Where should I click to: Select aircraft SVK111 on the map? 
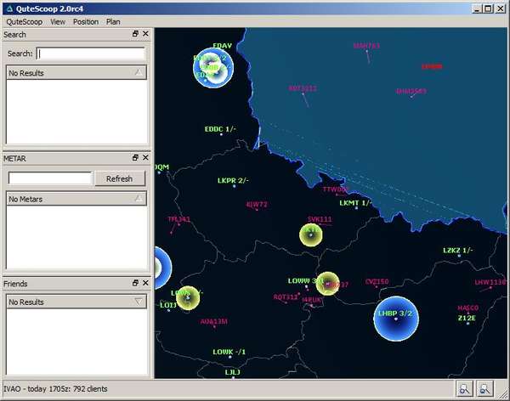(320, 219)
